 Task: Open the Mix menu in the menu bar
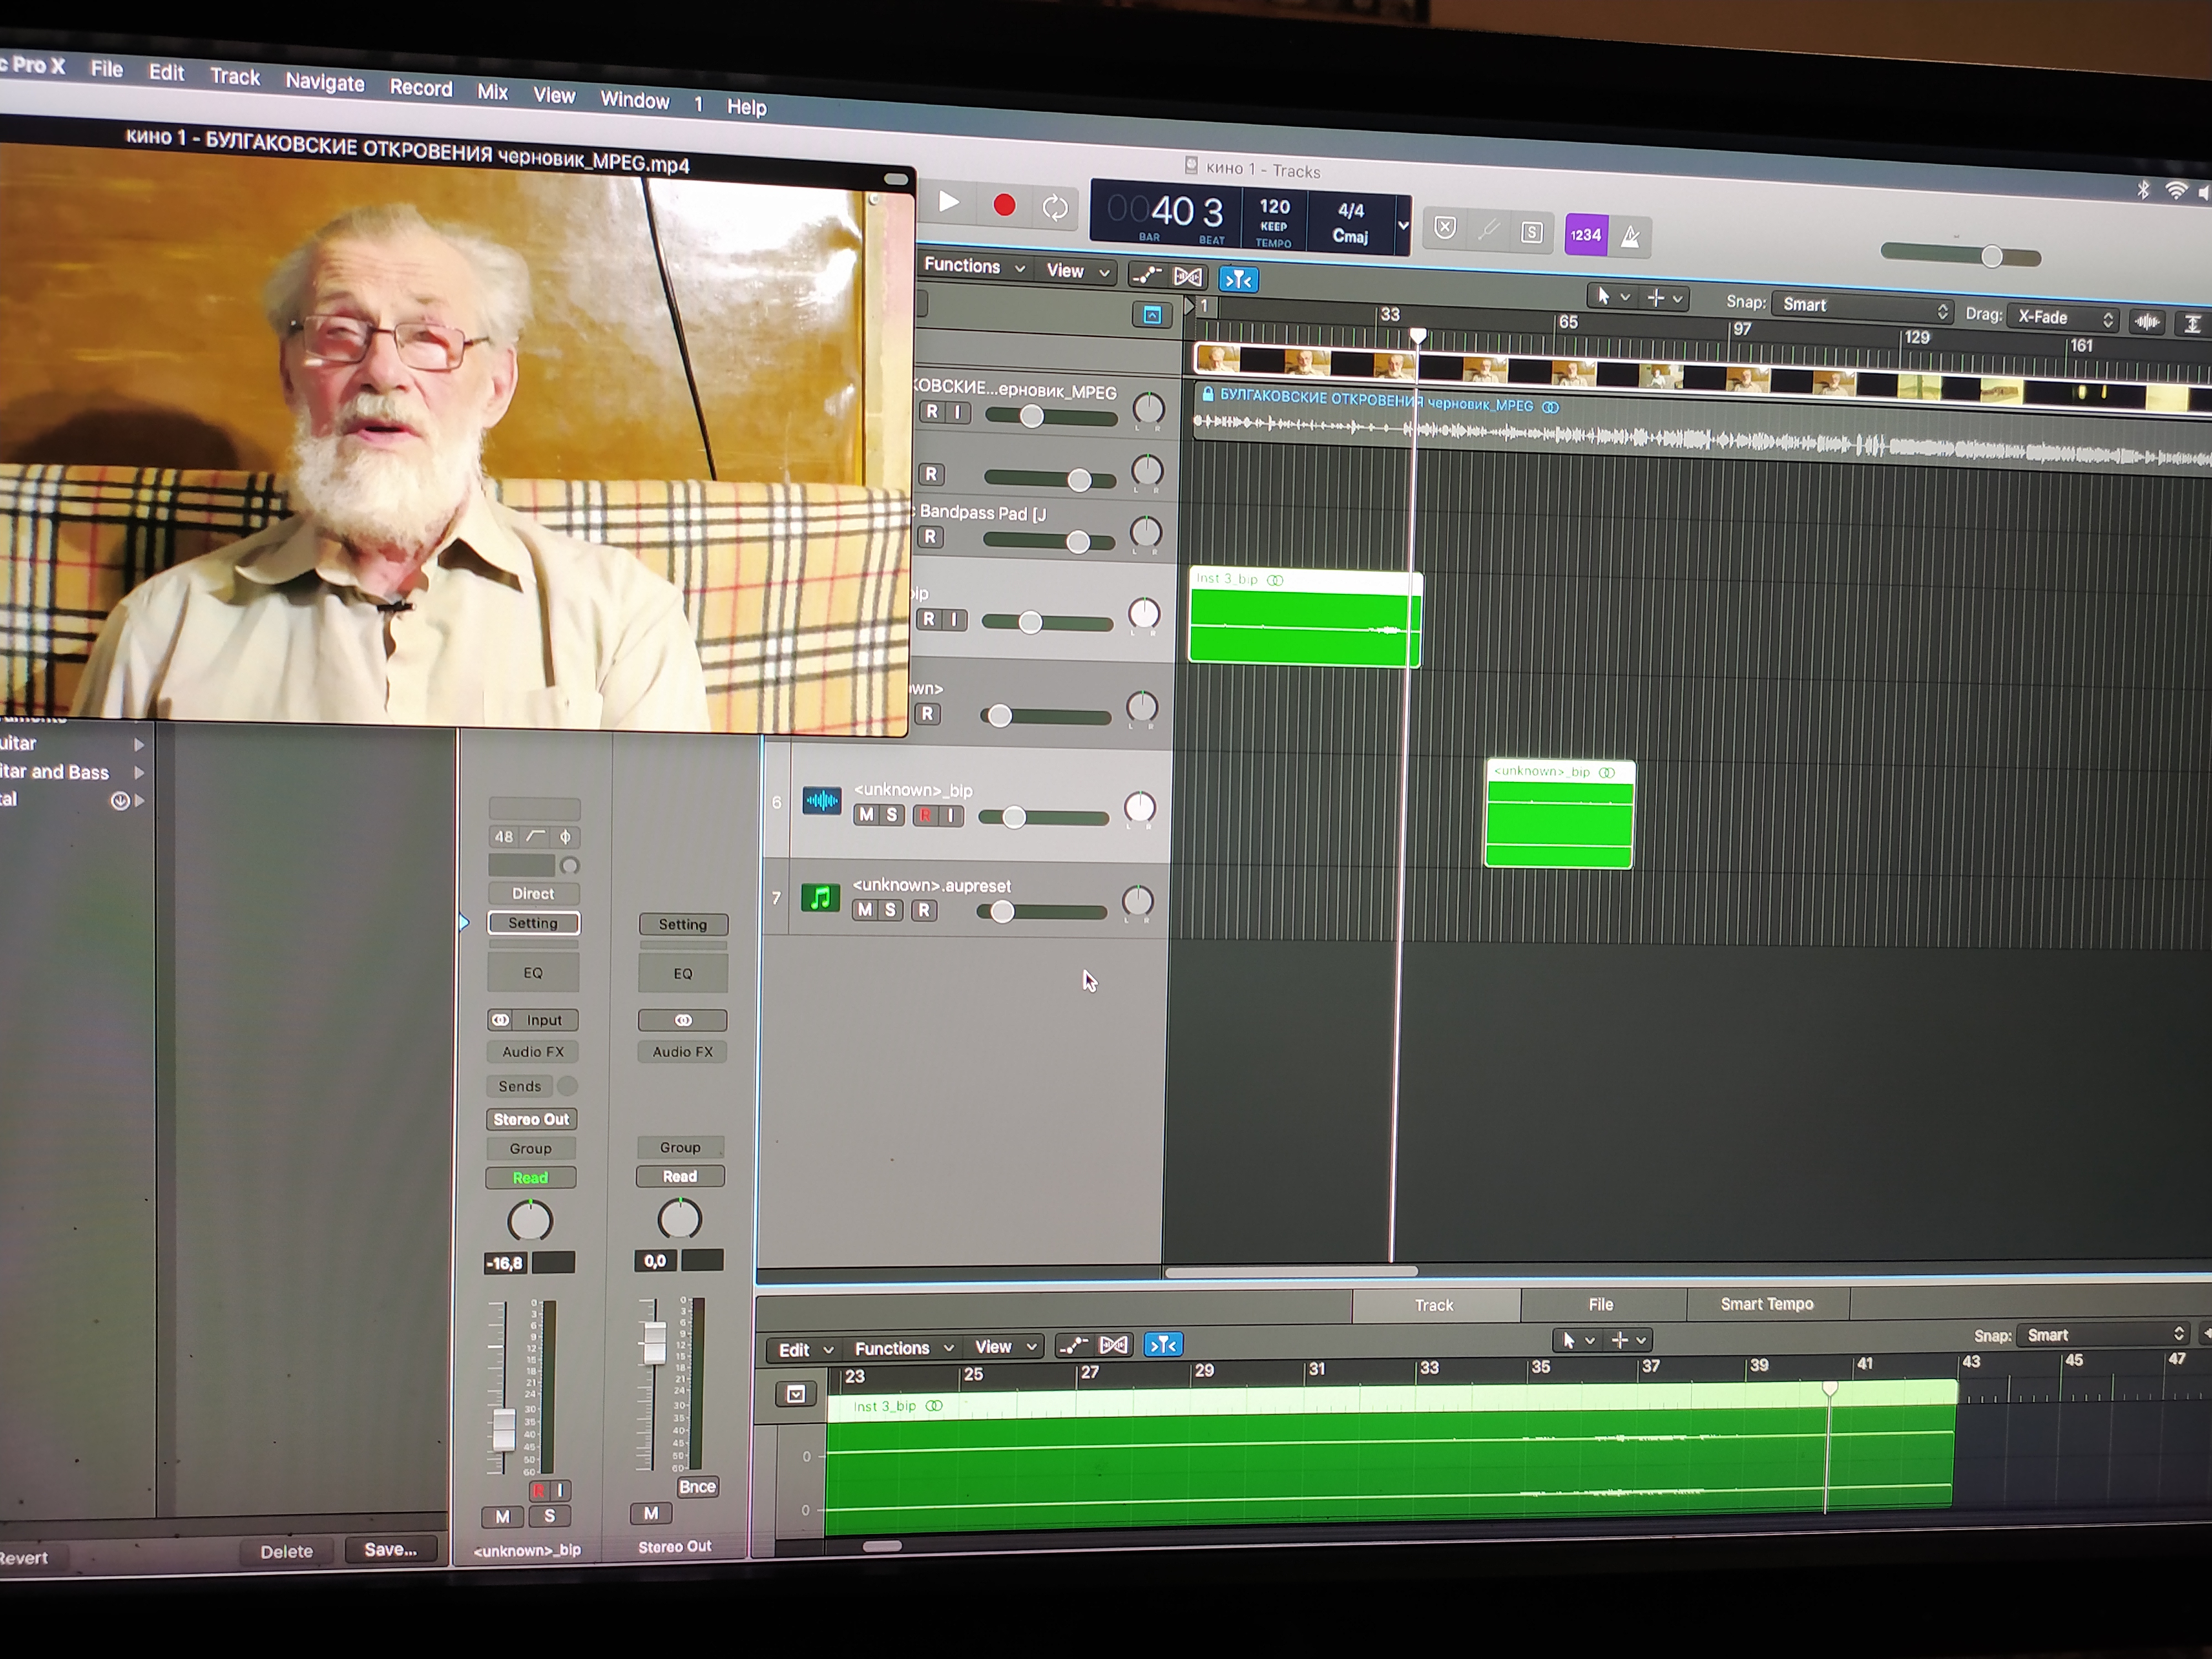tap(492, 92)
